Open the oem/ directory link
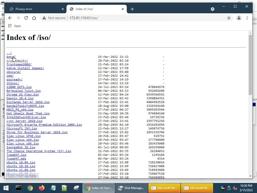Image resolution: width=257 pixels, height=193 pixels. [10, 76]
